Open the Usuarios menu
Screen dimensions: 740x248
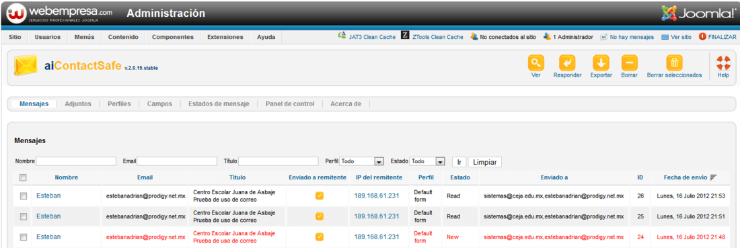coord(48,37)
